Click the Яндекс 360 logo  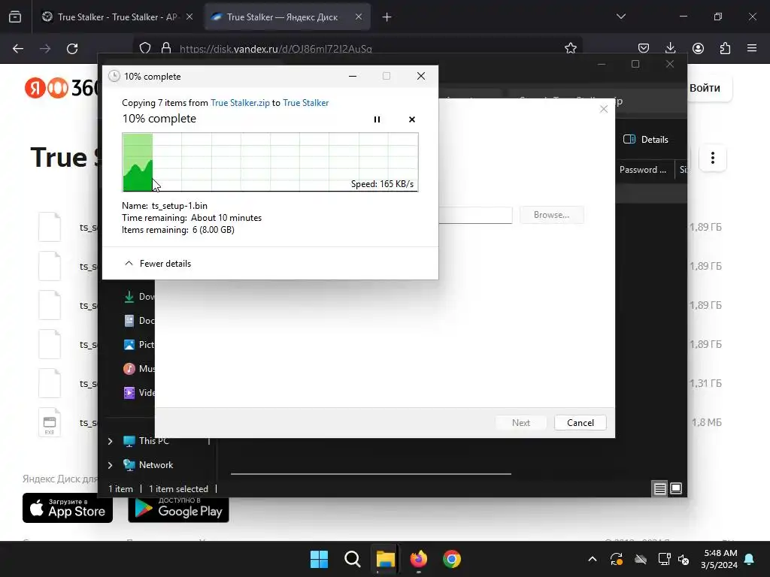click(x=62, y=88)
